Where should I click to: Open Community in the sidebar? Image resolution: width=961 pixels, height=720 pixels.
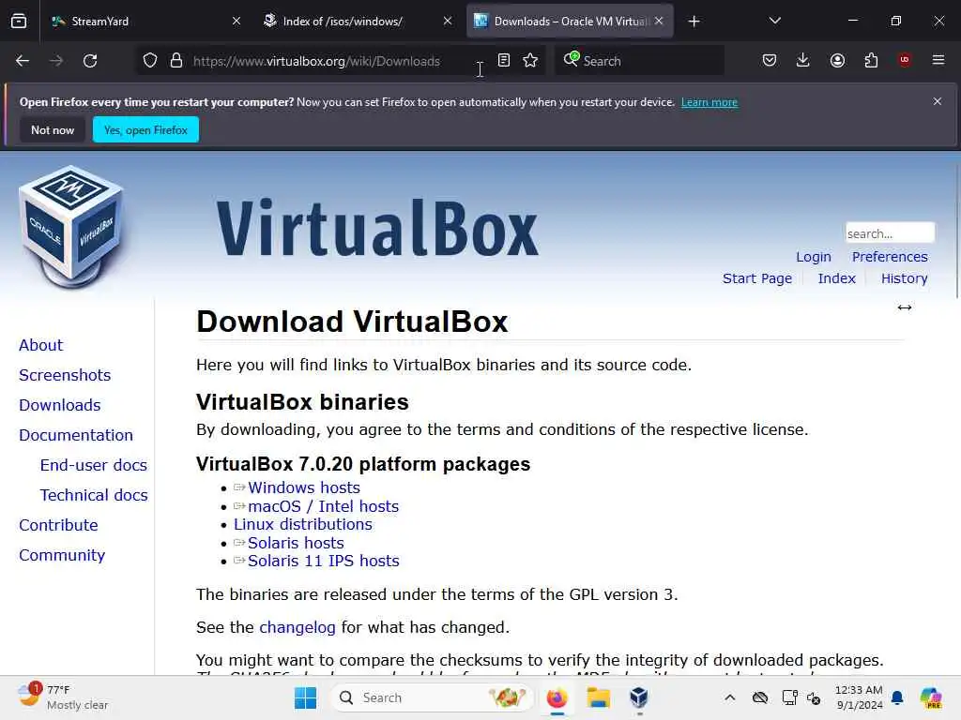coord(62,555)
